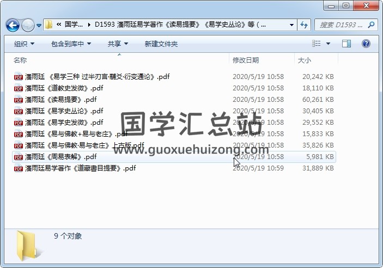This screenshot has width=383, height=268.
Task: Open the address bar history dropdown
Action: (x=291, y=25)
